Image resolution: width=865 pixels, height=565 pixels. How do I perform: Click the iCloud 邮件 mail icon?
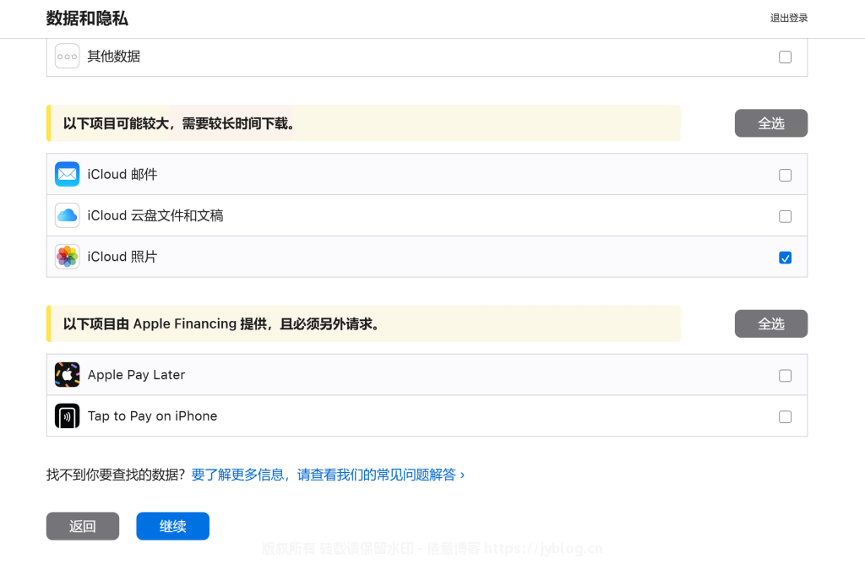(68, 175)
